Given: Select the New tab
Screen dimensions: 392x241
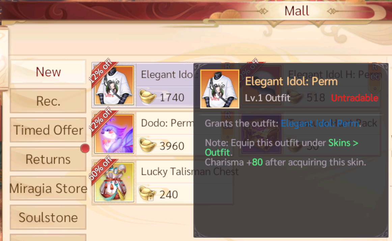Looking at the screenshot, I should tap(48, 72).
